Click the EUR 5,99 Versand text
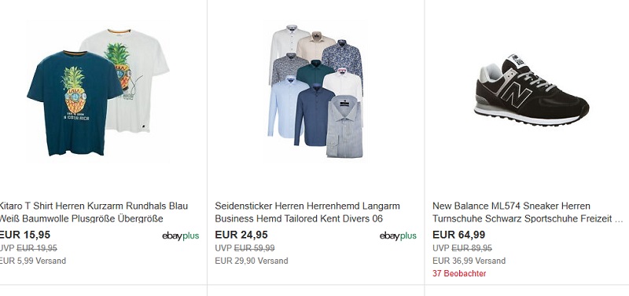The height and width of the screenshot is (296, 629). click(x=32, y=261)
